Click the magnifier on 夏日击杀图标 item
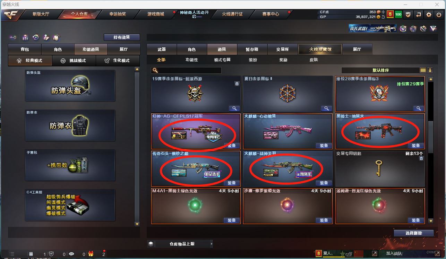 (x=326, y=108)
